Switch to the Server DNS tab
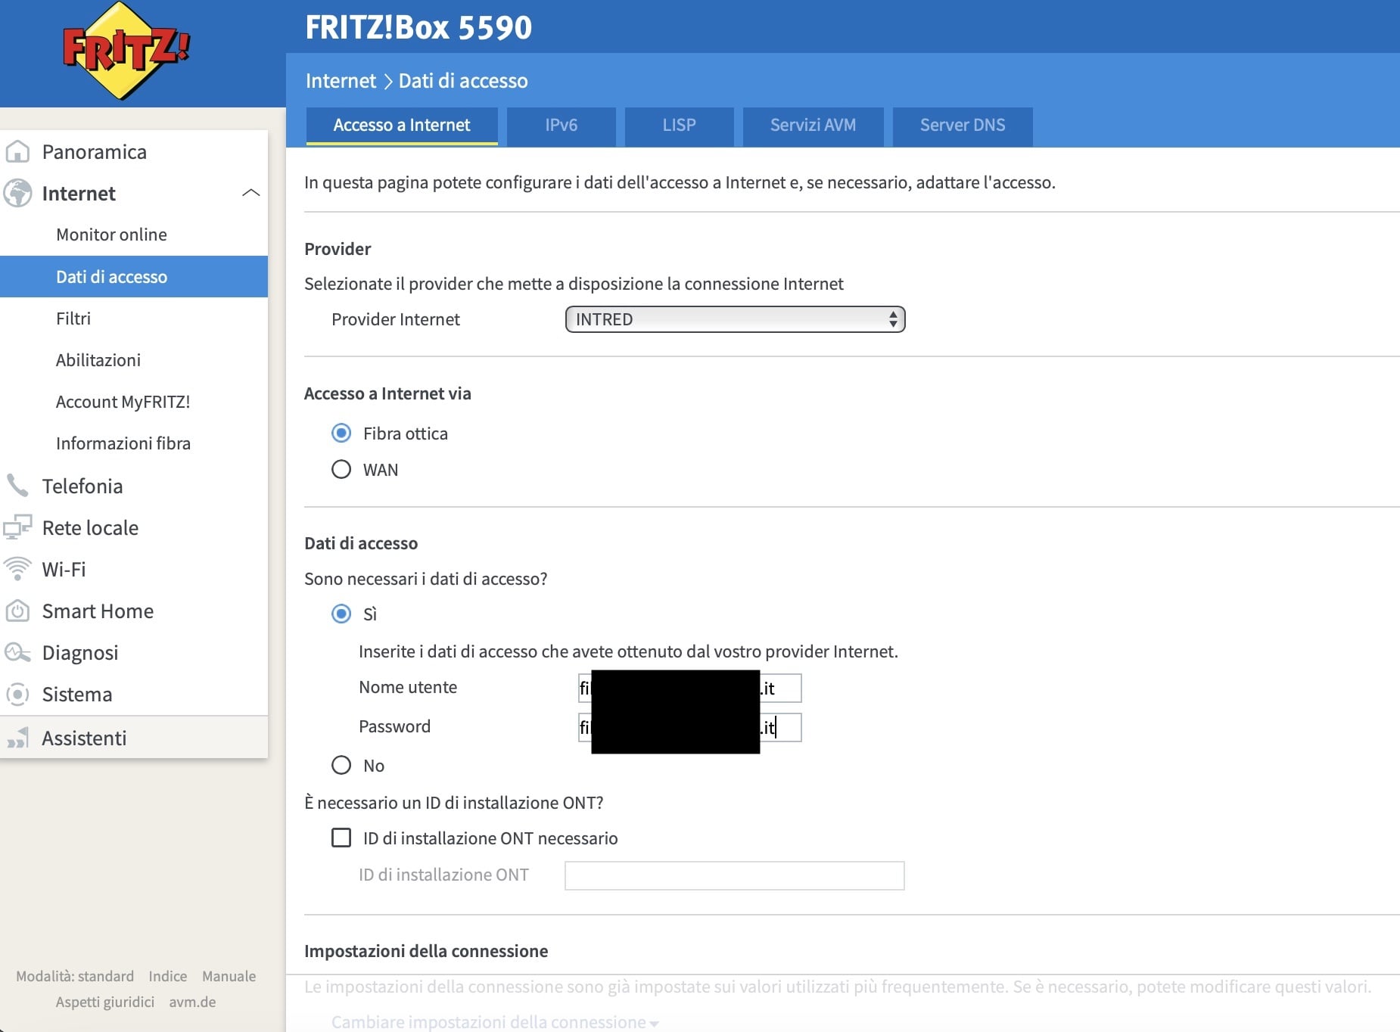Viewport: 1400px width, 1032px height. pyautogui.click(x=963, y=126)
